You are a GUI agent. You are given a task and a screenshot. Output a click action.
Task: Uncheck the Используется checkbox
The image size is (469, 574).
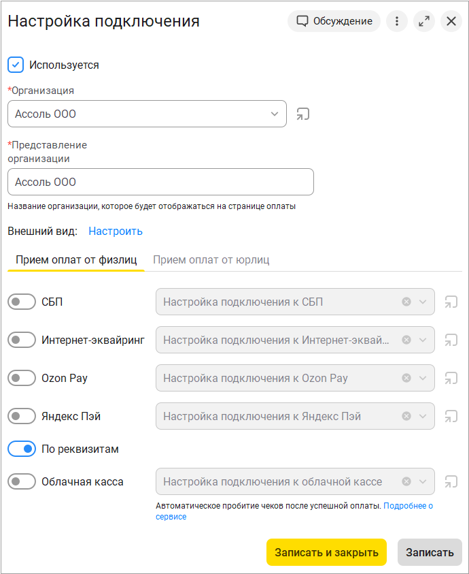click(16, 65)
